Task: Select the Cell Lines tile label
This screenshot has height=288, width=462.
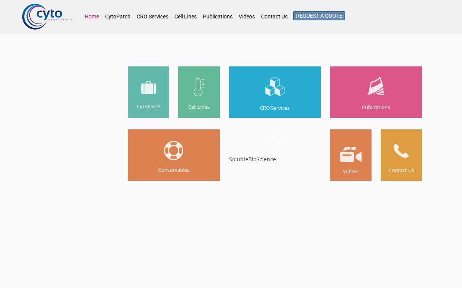Action: [x=199, y=107]
